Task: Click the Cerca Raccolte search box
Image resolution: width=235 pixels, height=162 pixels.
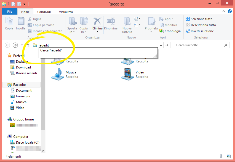Action: coord(201,45)
